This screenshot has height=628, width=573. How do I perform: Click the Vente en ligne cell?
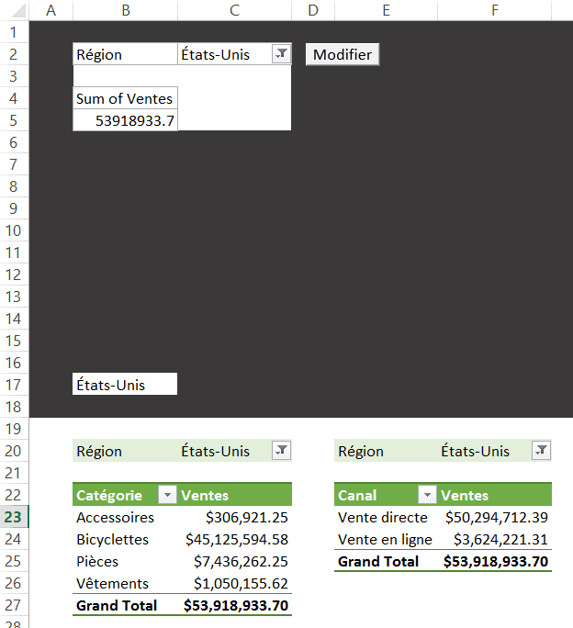click(x=385, y=539)
